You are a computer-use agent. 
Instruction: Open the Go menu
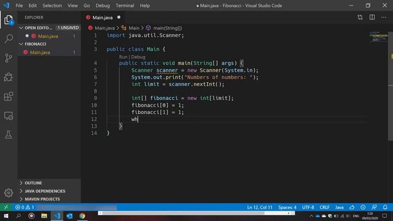pos(87,6)
